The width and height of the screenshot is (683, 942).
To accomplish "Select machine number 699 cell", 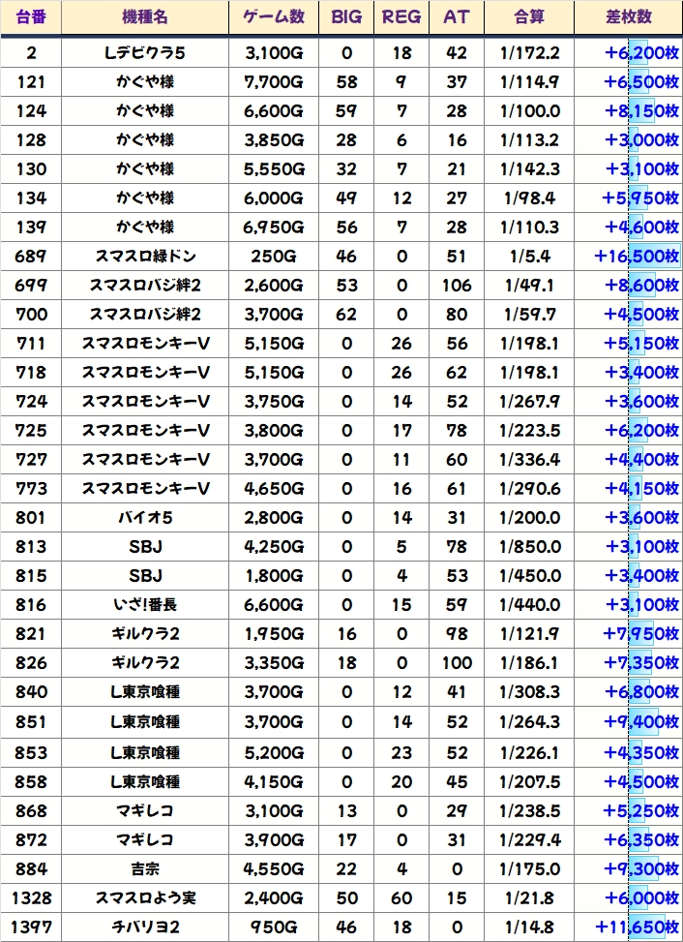I will (x=31, y=286).
